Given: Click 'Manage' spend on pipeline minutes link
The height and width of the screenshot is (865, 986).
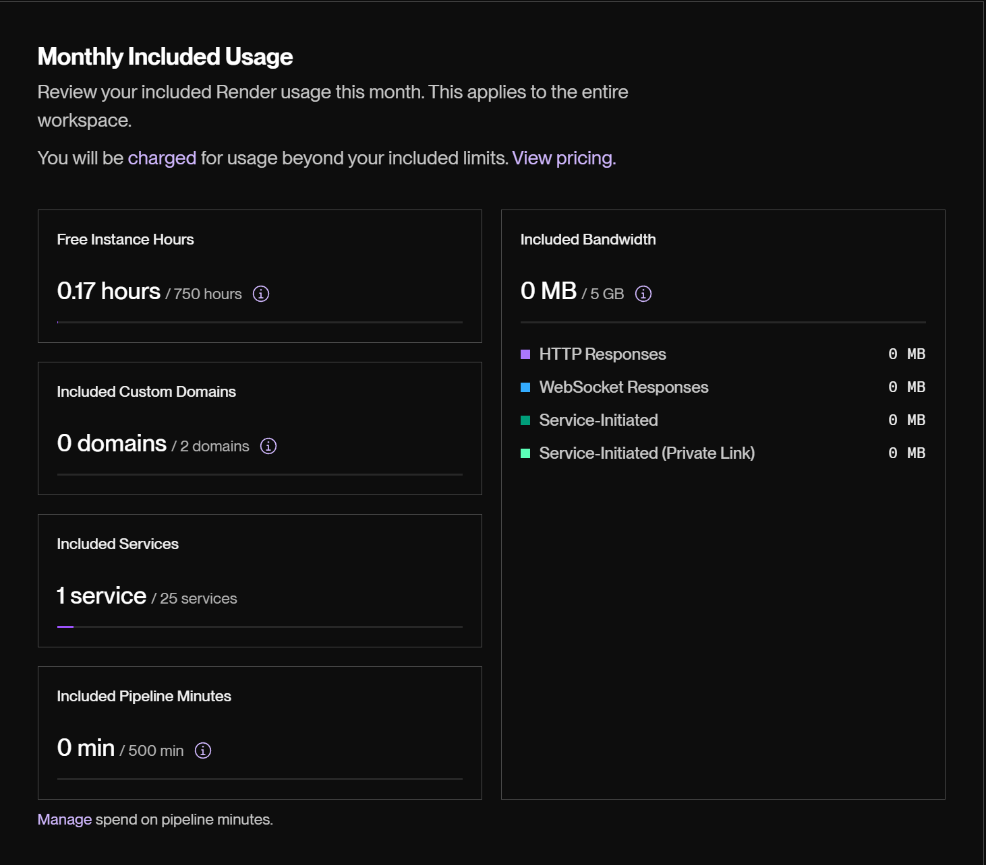Looking at the screenshot, I should (65, 819).
